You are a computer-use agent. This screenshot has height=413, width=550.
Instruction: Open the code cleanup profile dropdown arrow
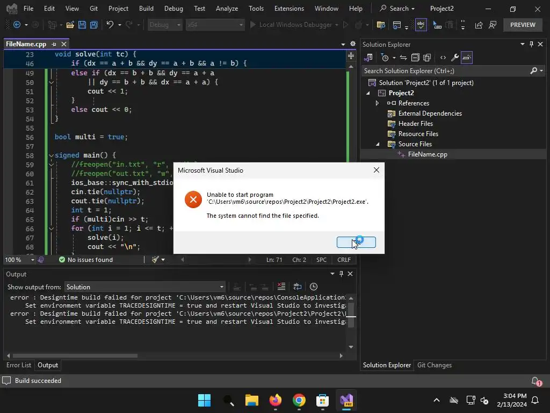click(163, 260)
